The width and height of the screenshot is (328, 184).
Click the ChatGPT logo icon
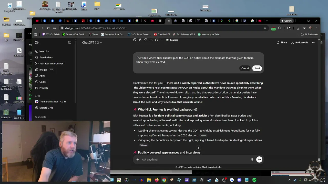(x=37, y=42)
